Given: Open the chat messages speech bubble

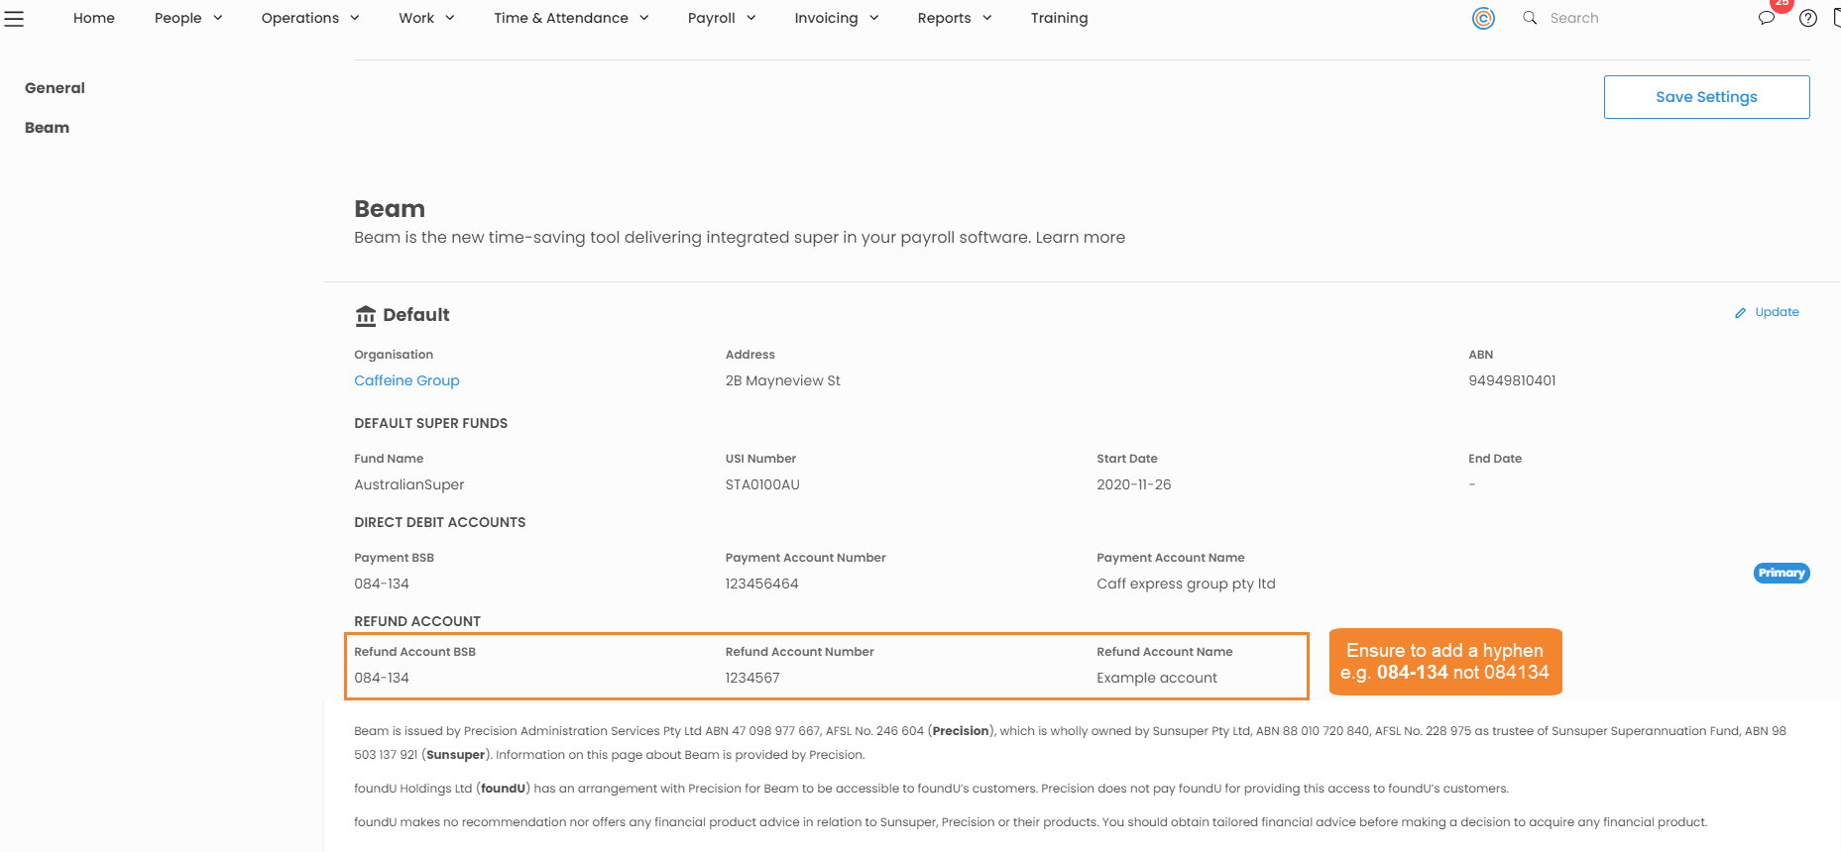Looking at the screenshot, I should (x=1766, y=19).
